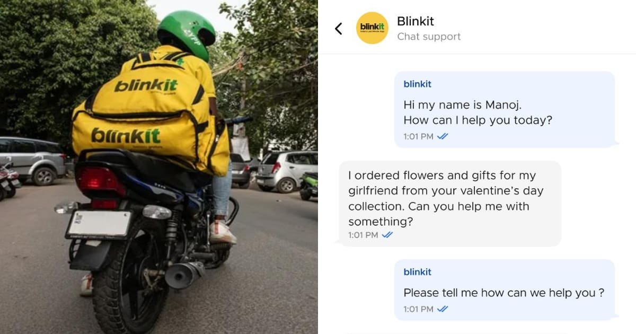Click blinkit sender label above Manoj's greeting
636x334 pixels.
[418, 84]
